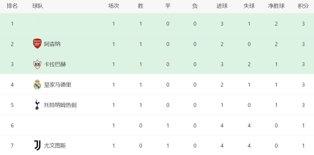This screenshot has width=314, height=155.
Task: Click the Arsenal club crest
Action: point(37,44)
